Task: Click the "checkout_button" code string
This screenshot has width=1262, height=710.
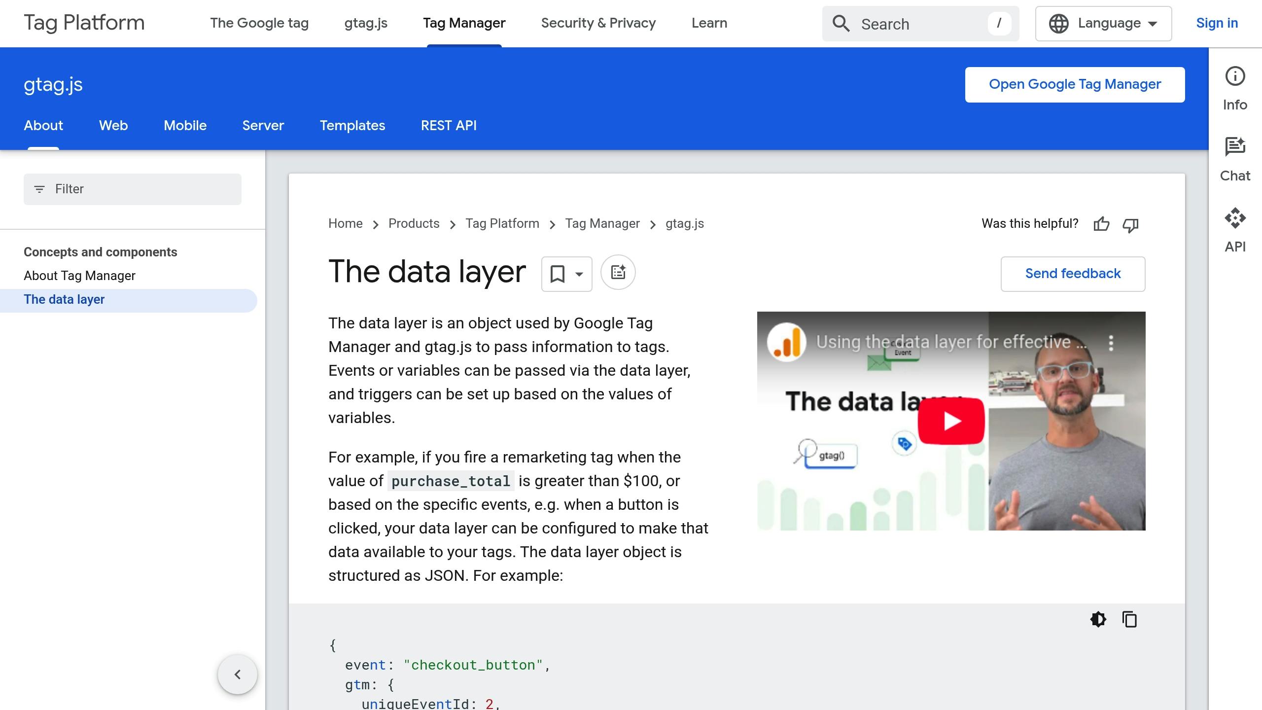Action: coord(473,665)
